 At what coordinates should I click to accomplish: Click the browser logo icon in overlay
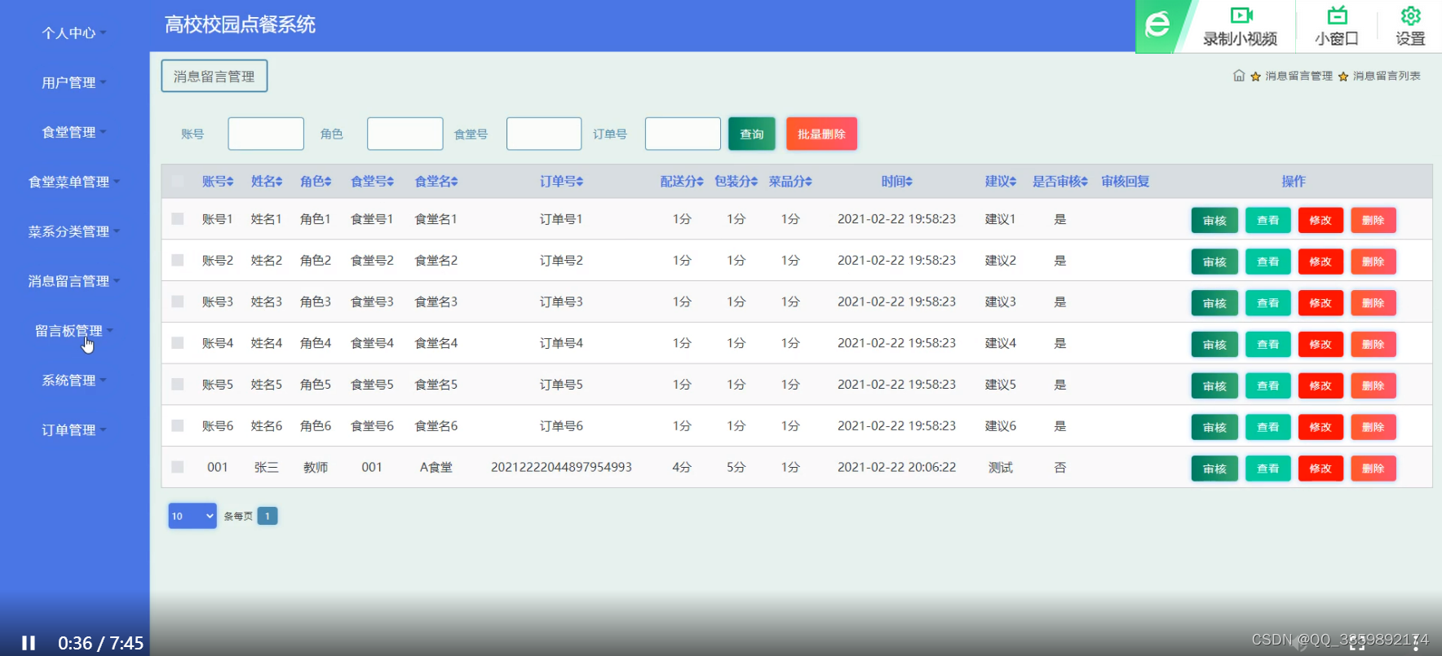click(x=1157, y=24)
